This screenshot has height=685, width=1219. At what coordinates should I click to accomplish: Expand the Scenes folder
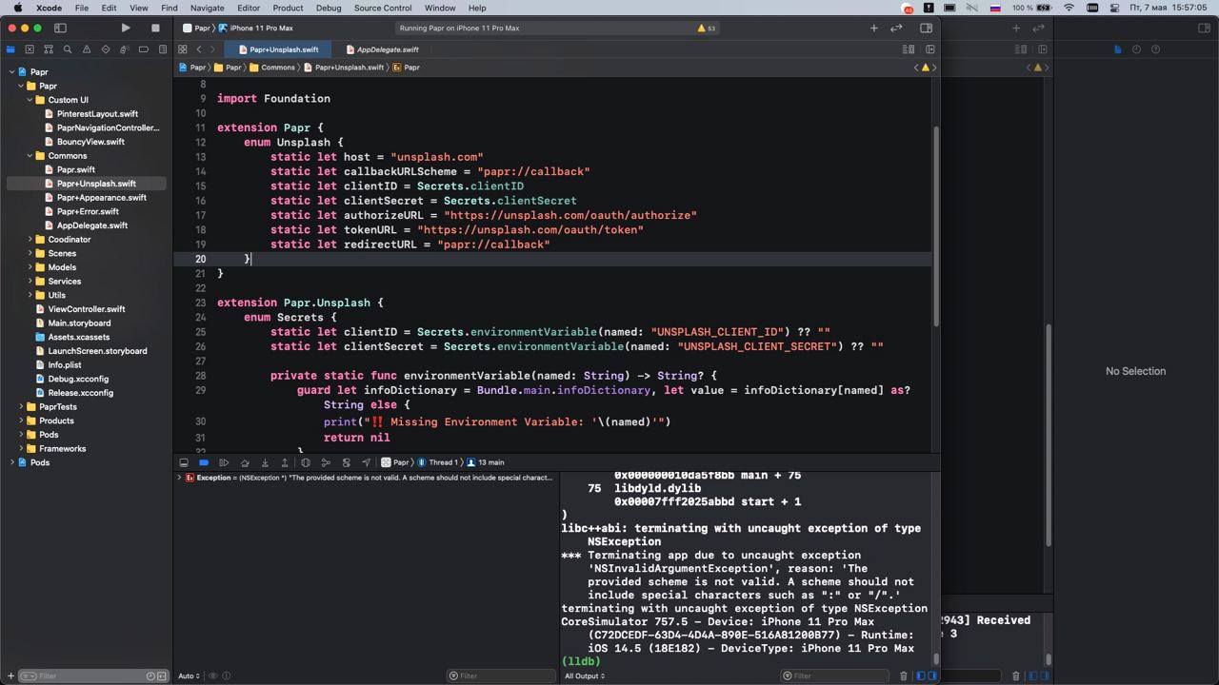click(30, 254)
